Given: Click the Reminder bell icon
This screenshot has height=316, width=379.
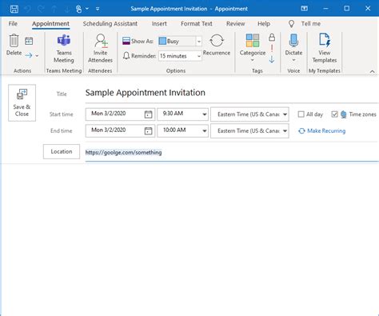Looking at the screenshot, I should pos(126,56).
